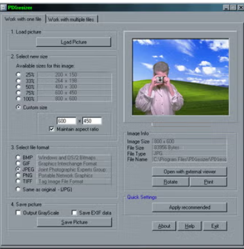
Task: Click the Load Picture button
Action: coord(74,42)
